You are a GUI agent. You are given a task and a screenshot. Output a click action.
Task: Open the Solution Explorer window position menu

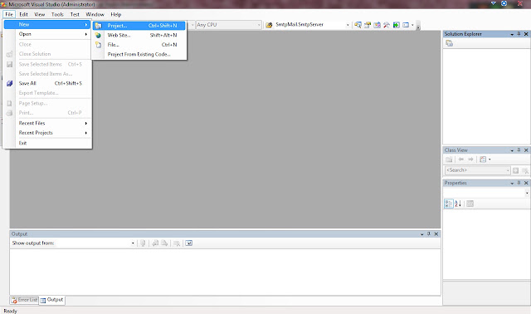click(x=512, y=34)
